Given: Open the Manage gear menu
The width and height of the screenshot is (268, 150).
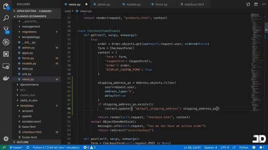Looking at the screenshot, I should tap(6, 139).
